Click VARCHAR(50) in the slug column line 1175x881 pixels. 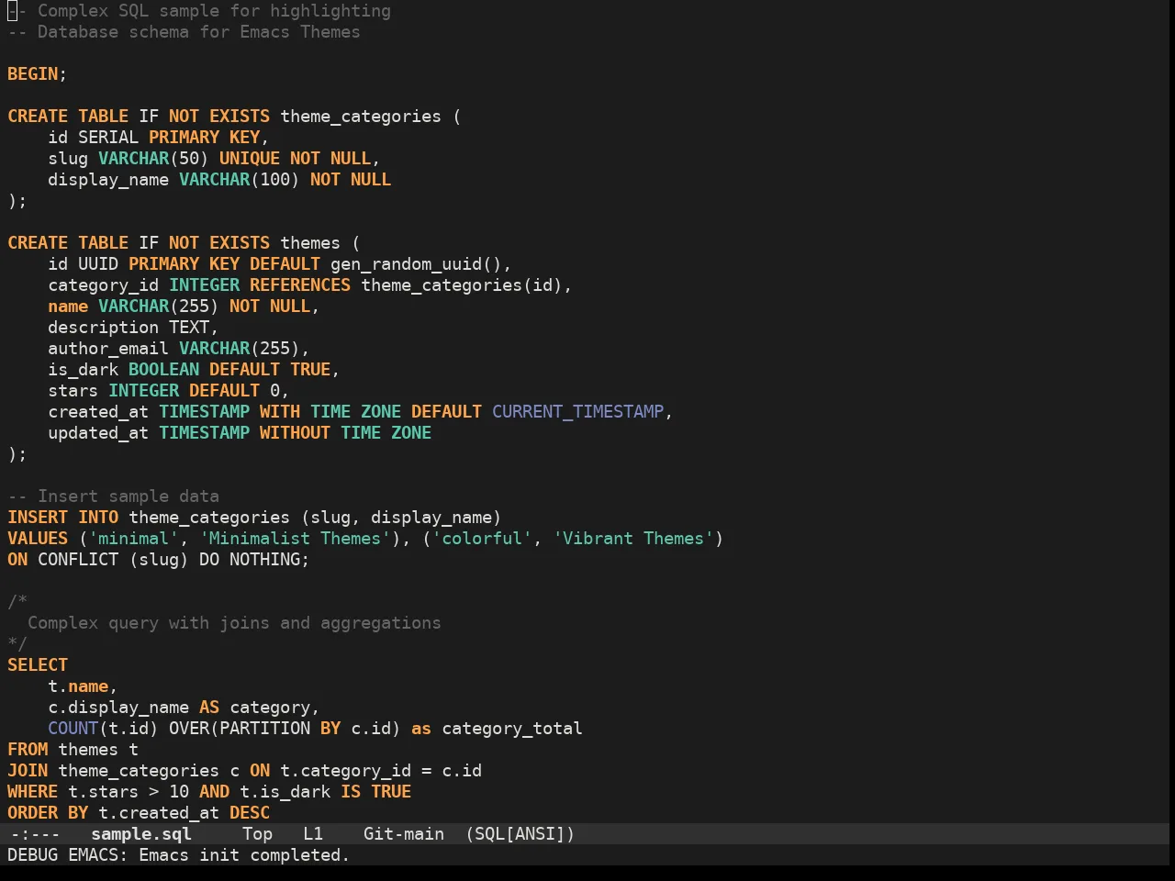click(x=153, y=159)
